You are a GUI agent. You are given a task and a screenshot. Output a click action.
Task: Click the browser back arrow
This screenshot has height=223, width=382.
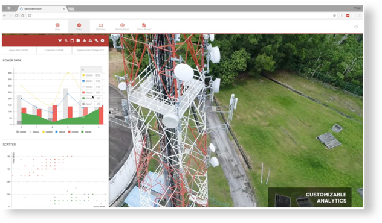pos(5,16)
